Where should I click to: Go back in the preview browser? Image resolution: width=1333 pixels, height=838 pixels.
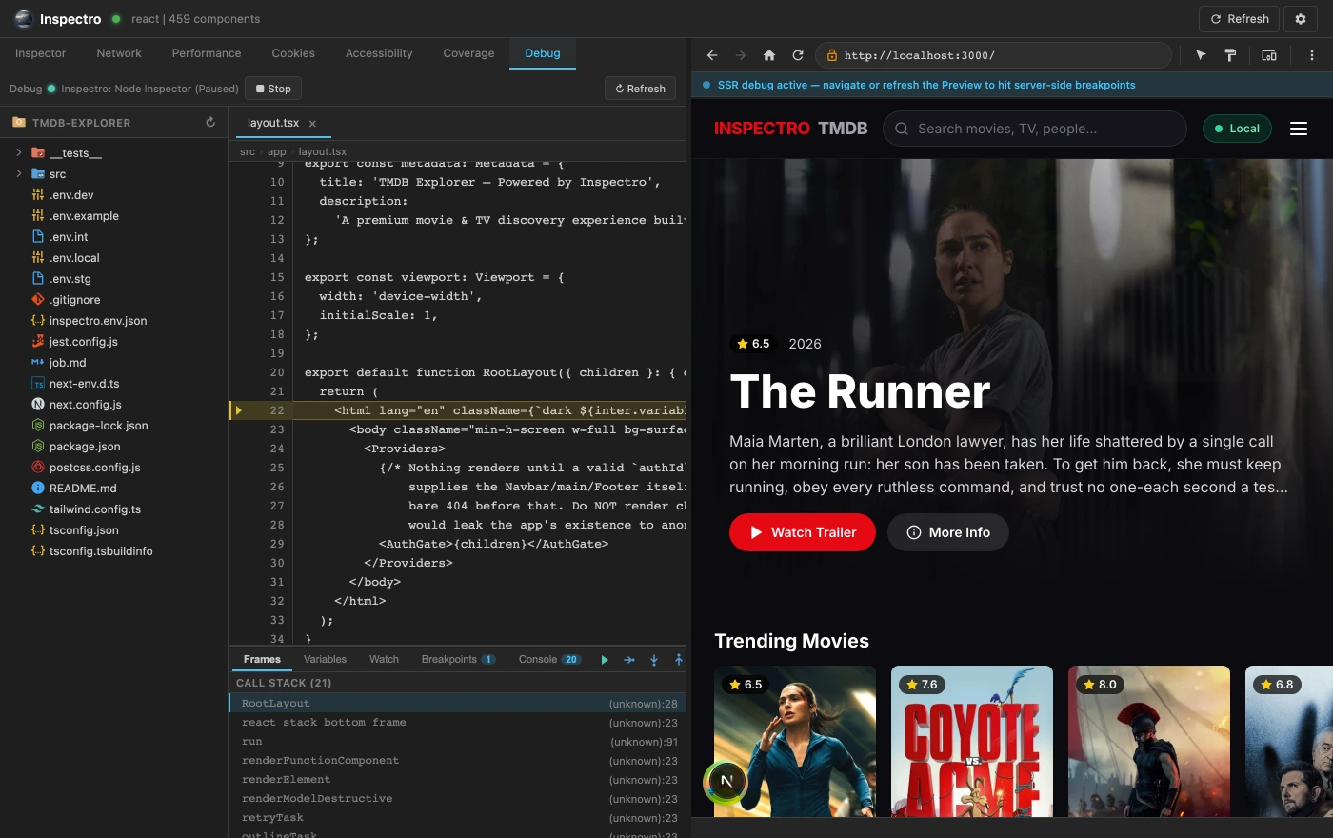pos(712,55)
